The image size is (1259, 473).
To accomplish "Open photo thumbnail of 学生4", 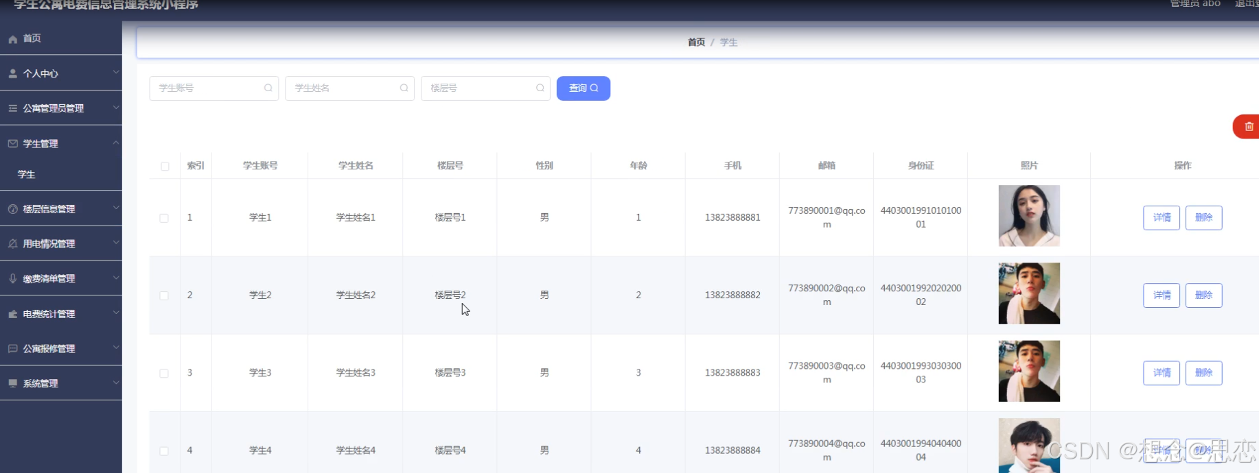I will click(x=1029, y=446).
